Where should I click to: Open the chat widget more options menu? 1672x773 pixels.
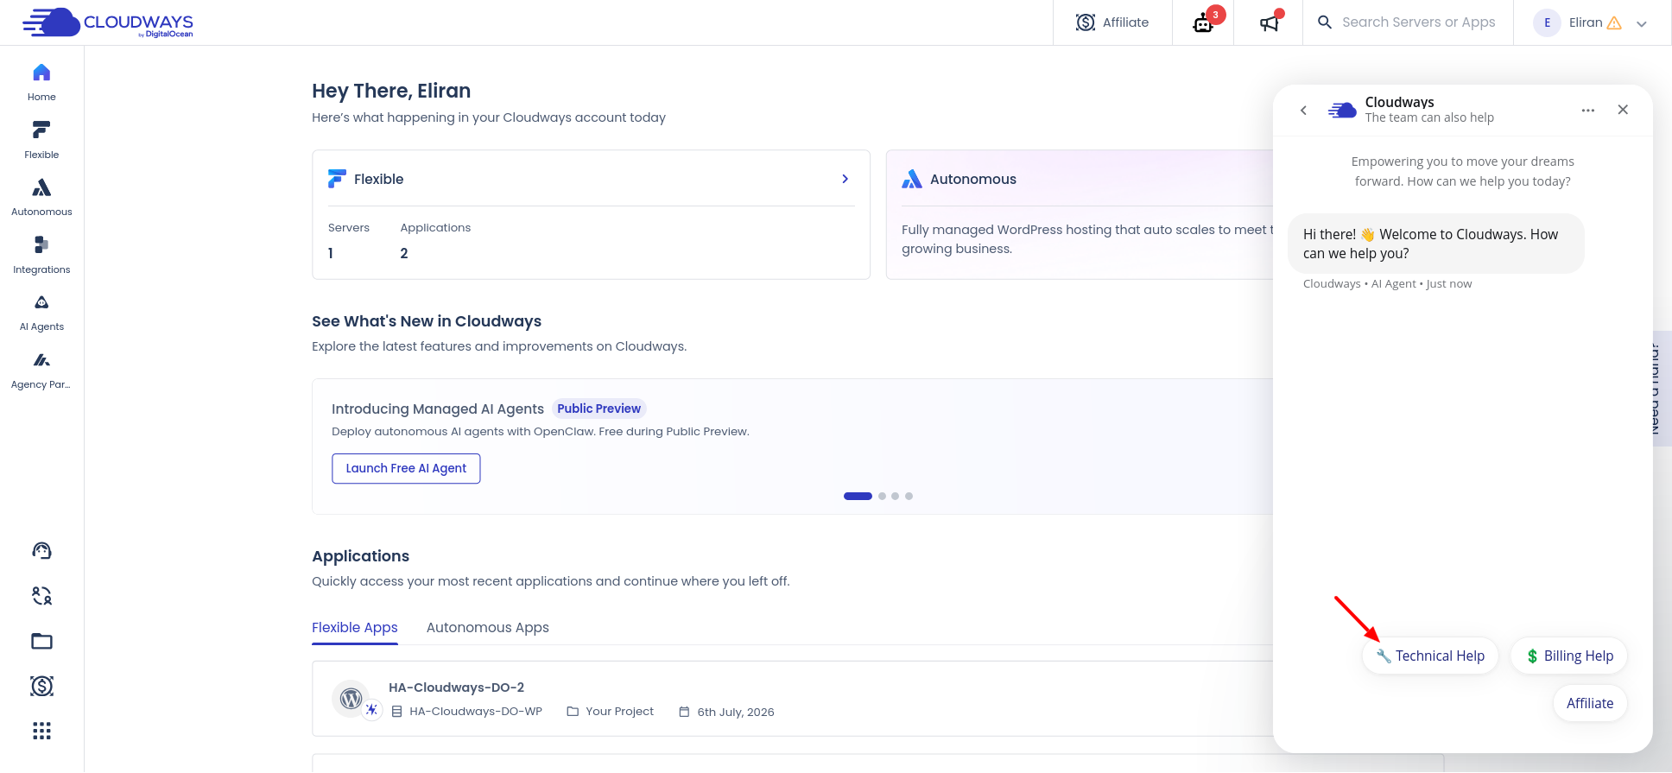[1587, 110]
